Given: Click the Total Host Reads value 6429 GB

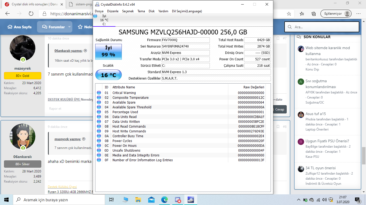Looking at the screenshot, I should (x=257, y=40).
